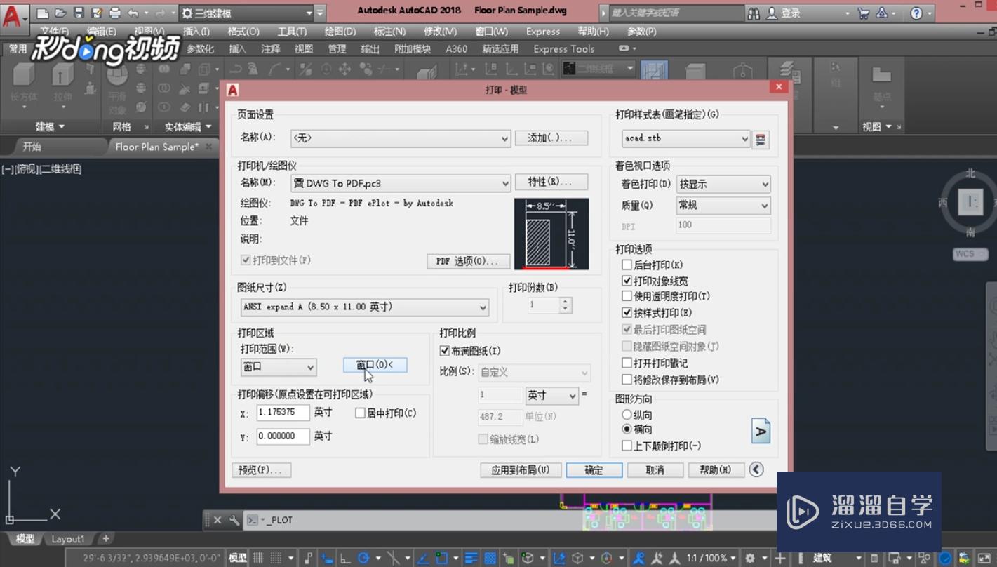This screenshot has height=567, width=997.
Task: Uncheck 打印对象线宽 checkbox
Action: pyautogui.click(x=627, y=281)
